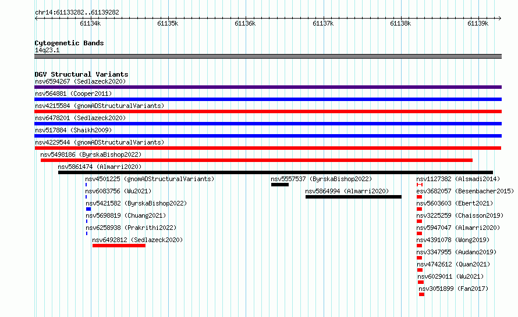Click the red nsv3347955 variant bar
This screenshot has width=518, height=317.
[x=419, y=258]
